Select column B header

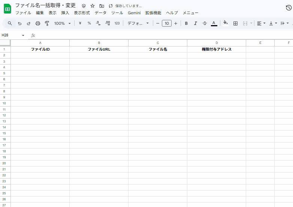tap(99, 43)
